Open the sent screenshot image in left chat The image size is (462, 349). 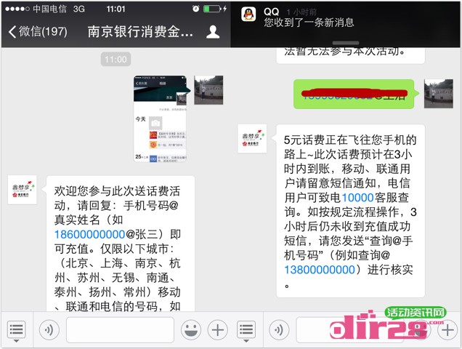(161, 119)
